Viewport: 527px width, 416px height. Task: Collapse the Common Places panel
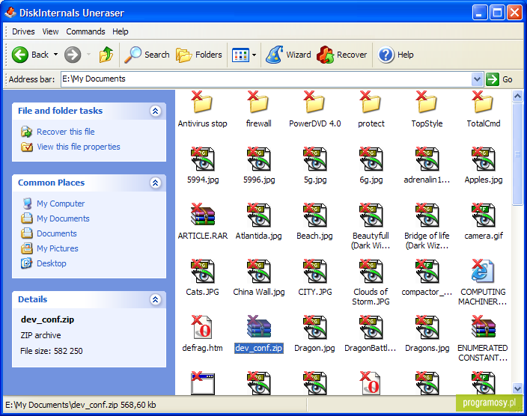pyautogui.click(x=155, y=183)
